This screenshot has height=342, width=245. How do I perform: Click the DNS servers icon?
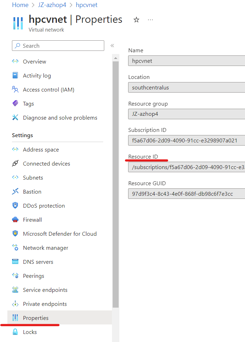point(15,261)
